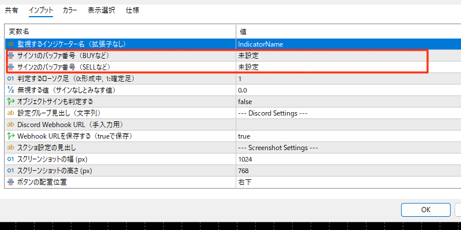This screenshot has height=230, width=461.
Task: Click the enum icon beside ボタンの配置位置
Action: coord(10,182)
